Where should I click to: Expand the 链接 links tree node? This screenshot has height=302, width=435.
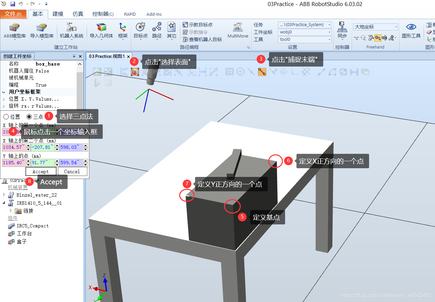click(11, 211)
